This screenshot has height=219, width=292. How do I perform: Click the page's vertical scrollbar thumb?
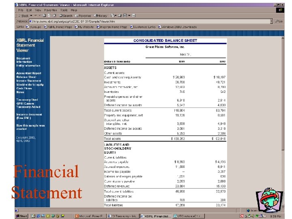(x=283, y=94)
